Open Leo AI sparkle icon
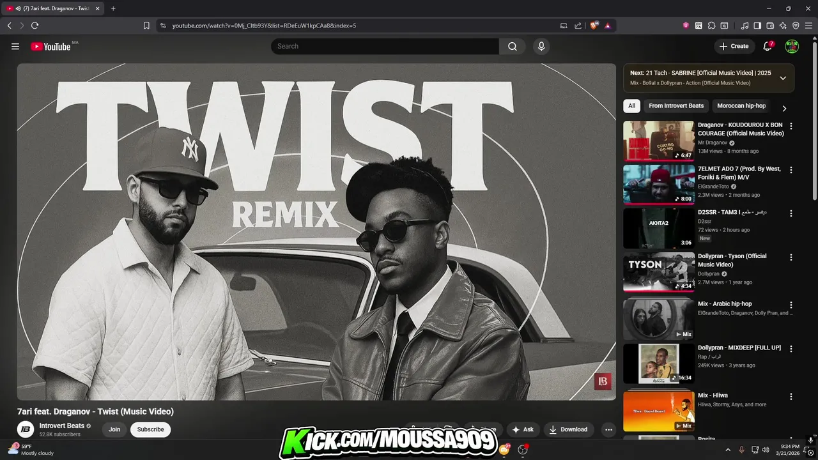This screenshot has width=818, height=460. coord(783,26)
